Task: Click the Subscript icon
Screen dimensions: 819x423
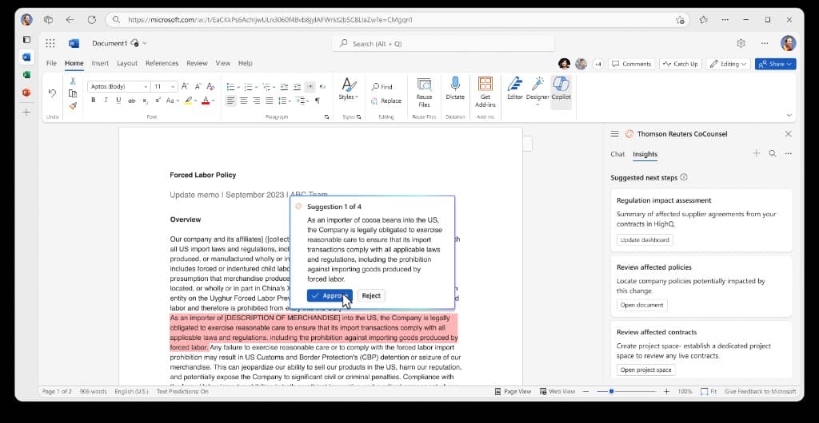Action: (x=145, y=101)
